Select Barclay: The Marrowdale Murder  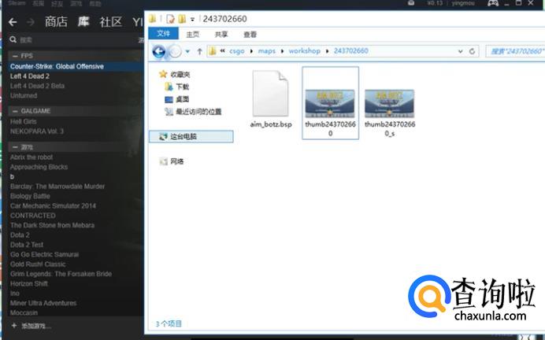pyautogui.click(x=57, y=187)
